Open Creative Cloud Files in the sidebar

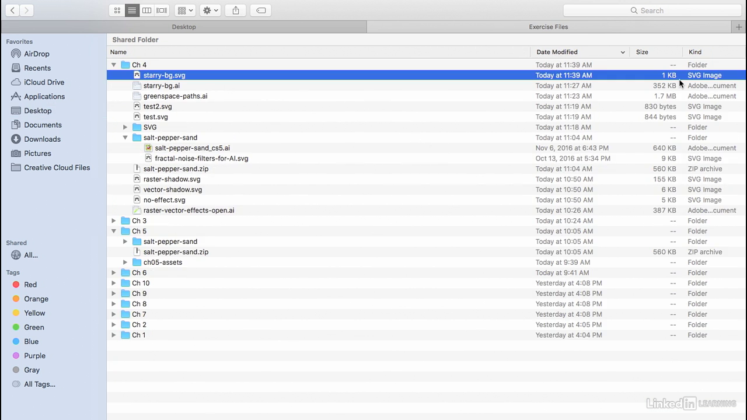click(57, 167)
